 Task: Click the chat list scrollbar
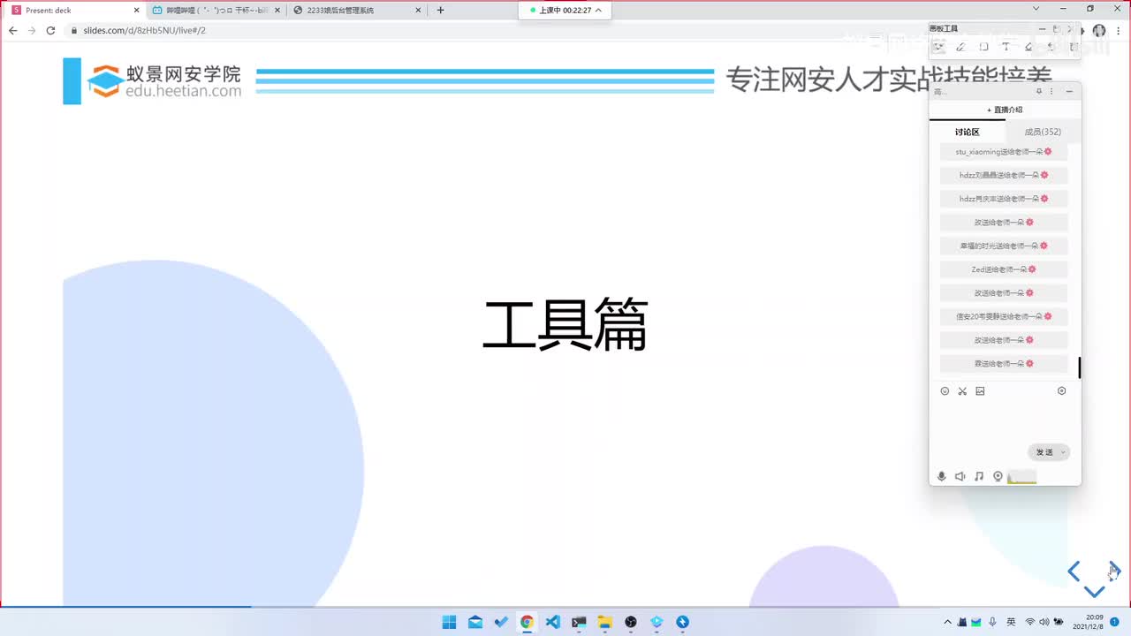pyautogui.click(x=1079, y=367)
